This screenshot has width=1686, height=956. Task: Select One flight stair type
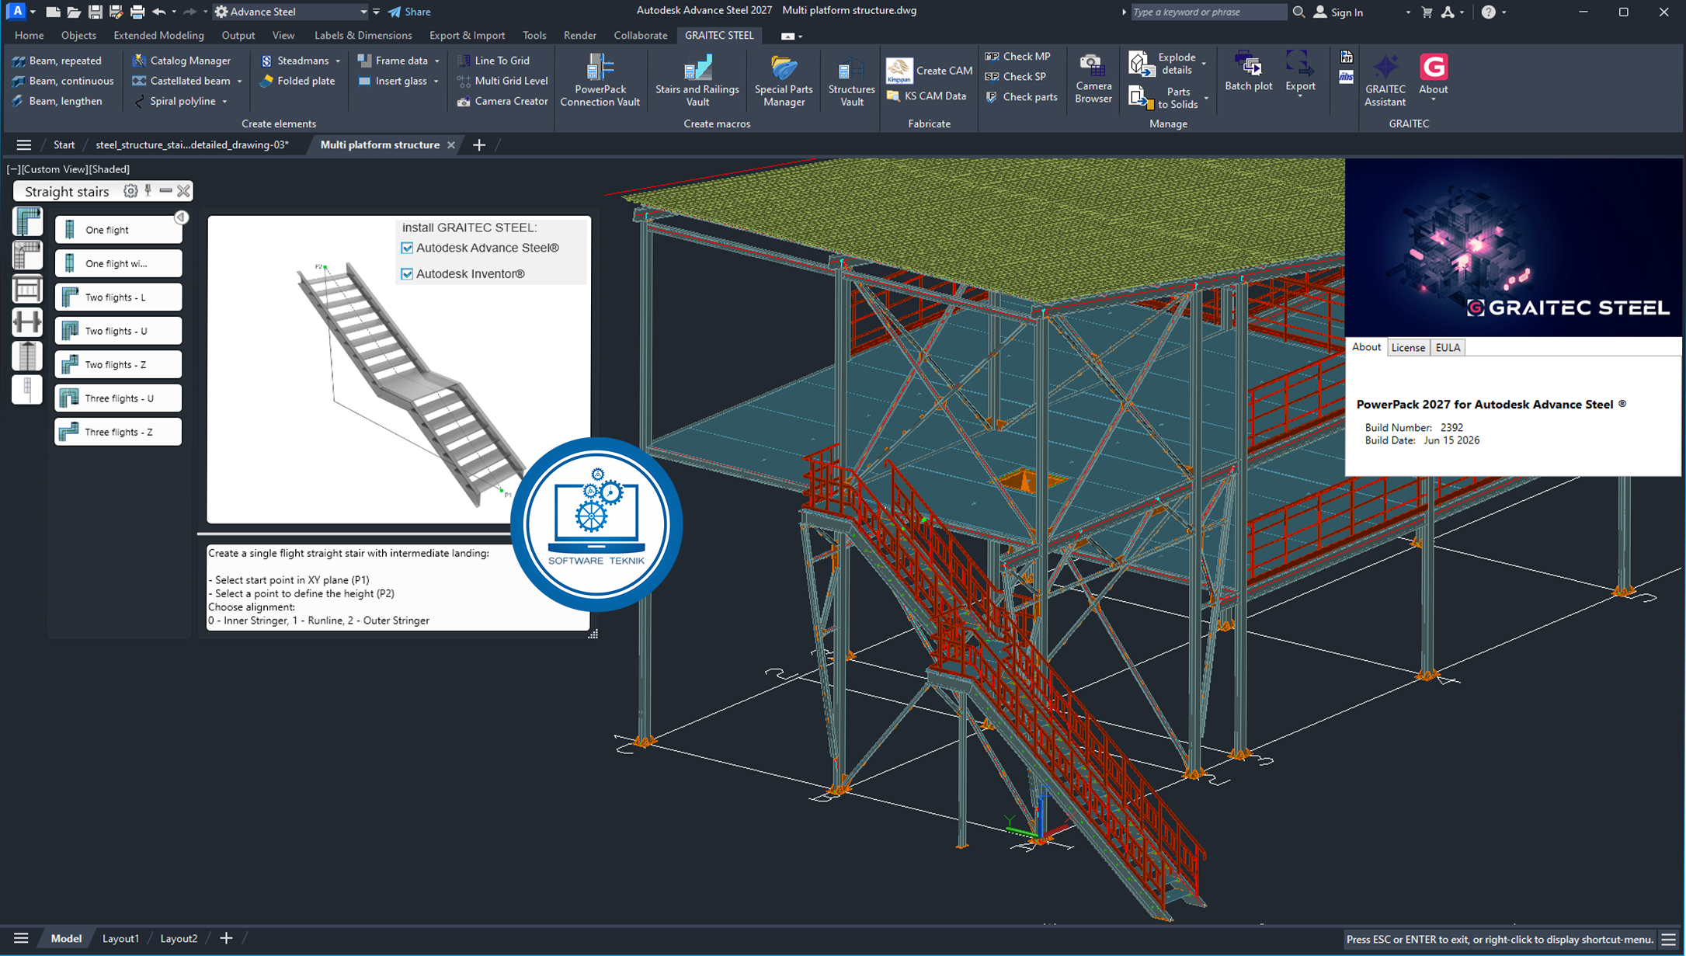(118, 230)
